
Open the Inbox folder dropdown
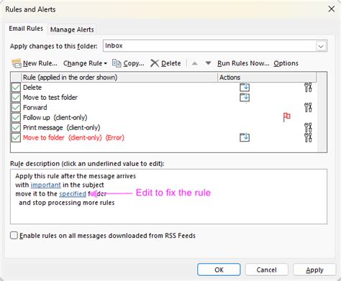(x=321, y=46)
